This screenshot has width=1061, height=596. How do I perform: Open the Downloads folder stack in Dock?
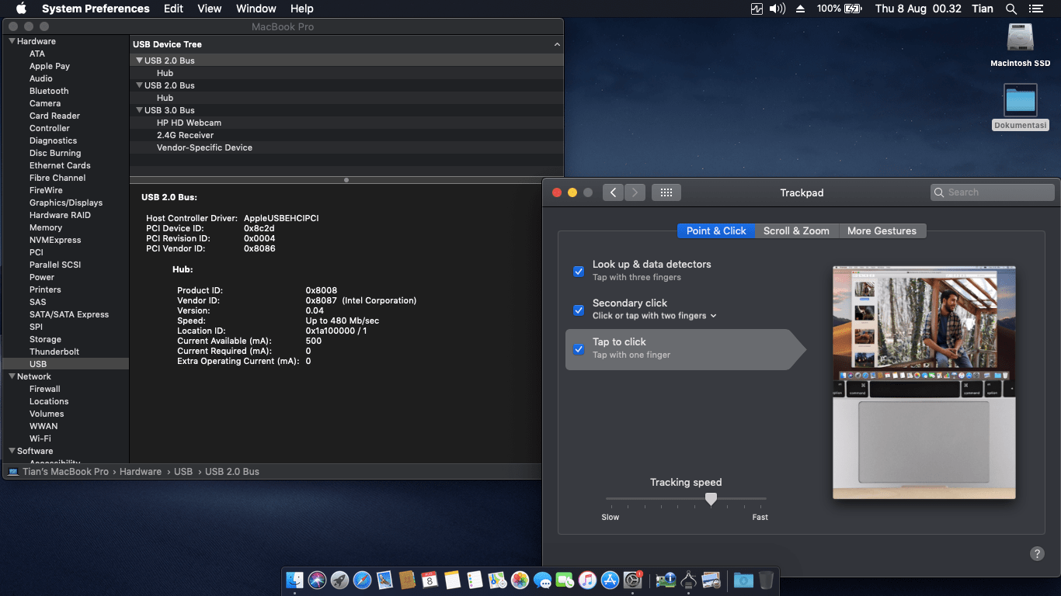click(x=743, y=580)
